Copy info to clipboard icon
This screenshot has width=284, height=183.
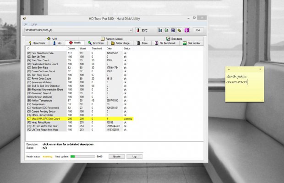coord(160,30)
